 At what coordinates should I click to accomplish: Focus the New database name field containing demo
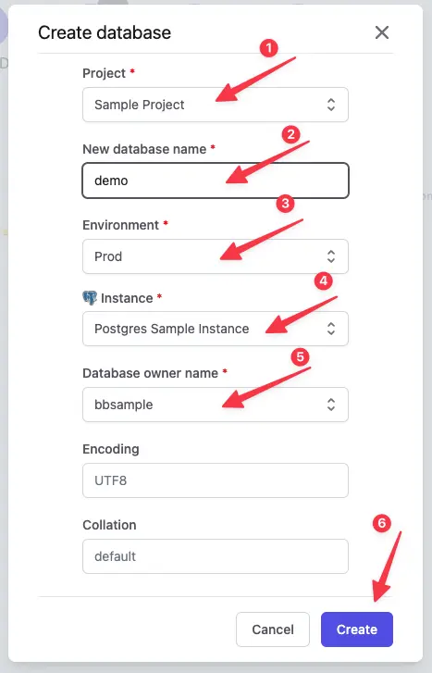[216, 181]
